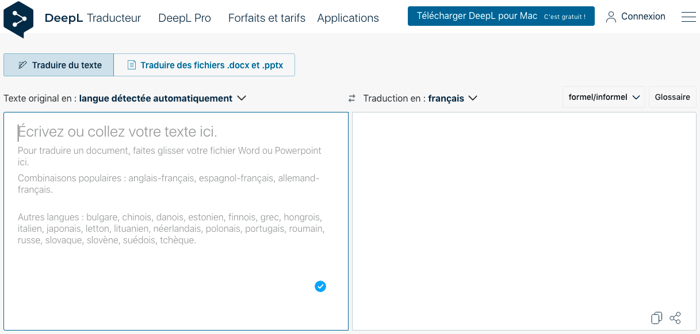
Task: Click the blue checkmark badge
Action: point(320,286)
